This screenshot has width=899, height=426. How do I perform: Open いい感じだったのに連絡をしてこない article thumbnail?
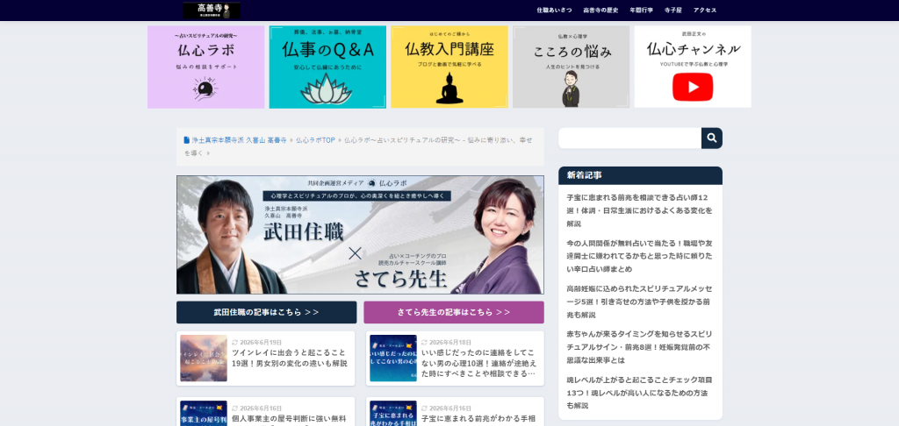pyautogui.click(x=393, y=359)
